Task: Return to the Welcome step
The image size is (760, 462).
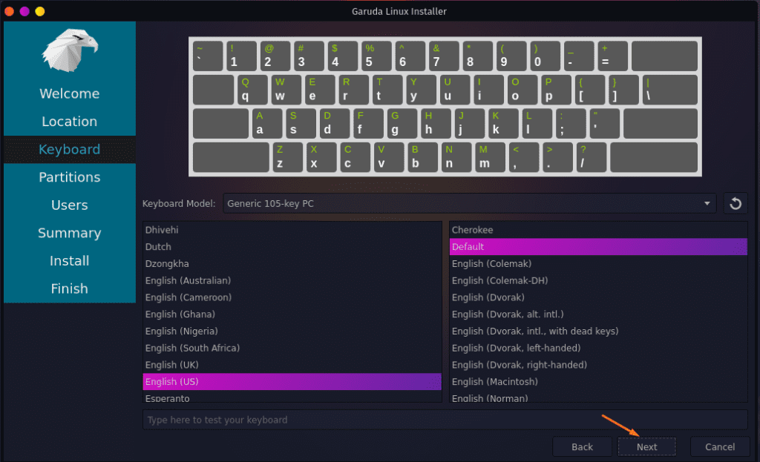Action: click(x=69, y=93)
